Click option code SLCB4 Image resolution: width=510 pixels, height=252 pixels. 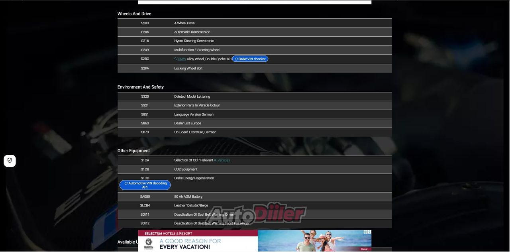pyautogui.click(x=145, y=205)
